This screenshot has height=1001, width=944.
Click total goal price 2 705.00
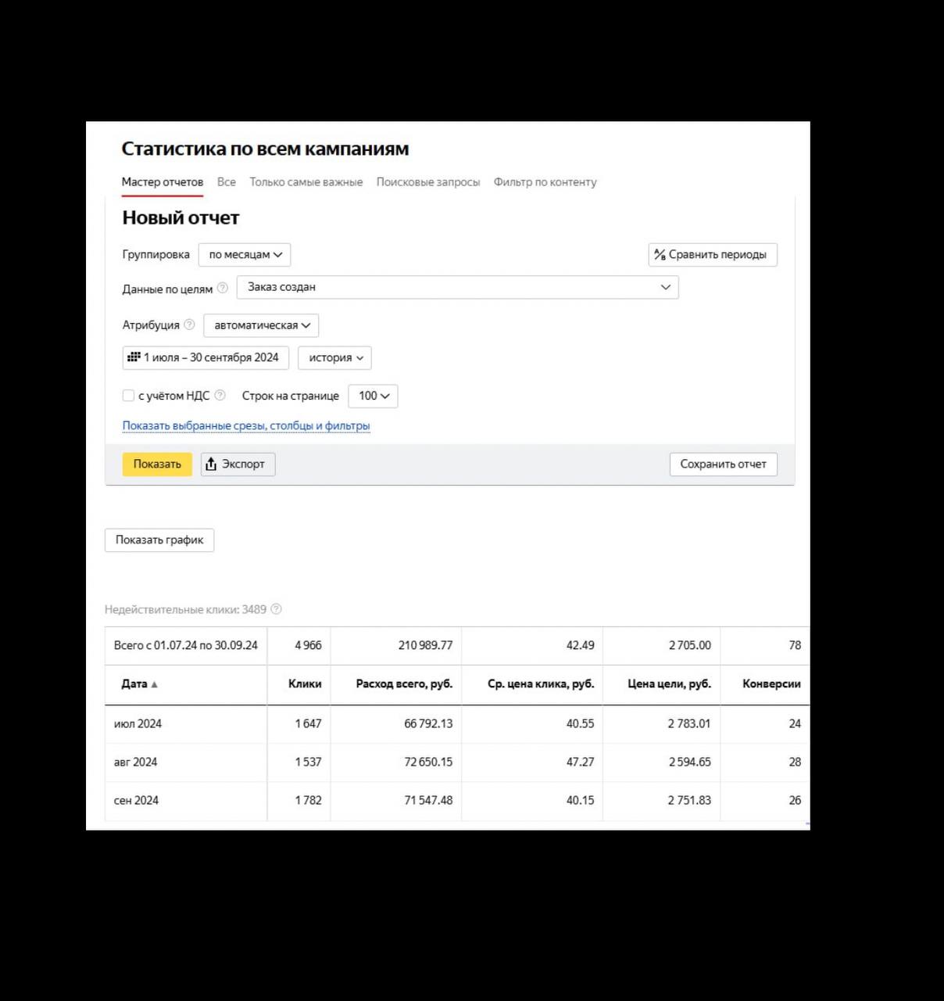point(690,646)
